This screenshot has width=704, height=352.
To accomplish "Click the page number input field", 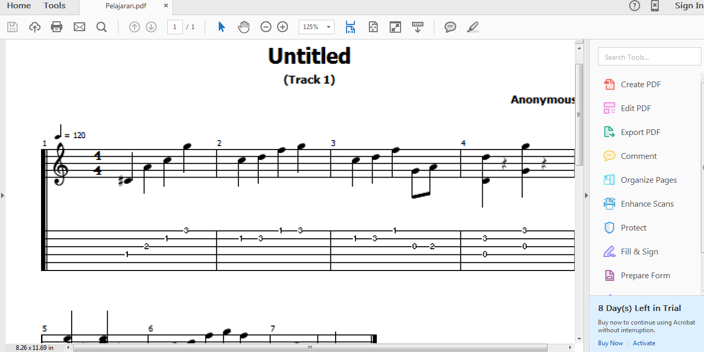I will pos(175,27).
